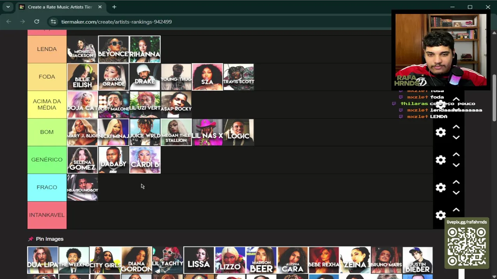Pick Justin Bieber from image pool
Screen dimensions: 497x279
point(418,260)
